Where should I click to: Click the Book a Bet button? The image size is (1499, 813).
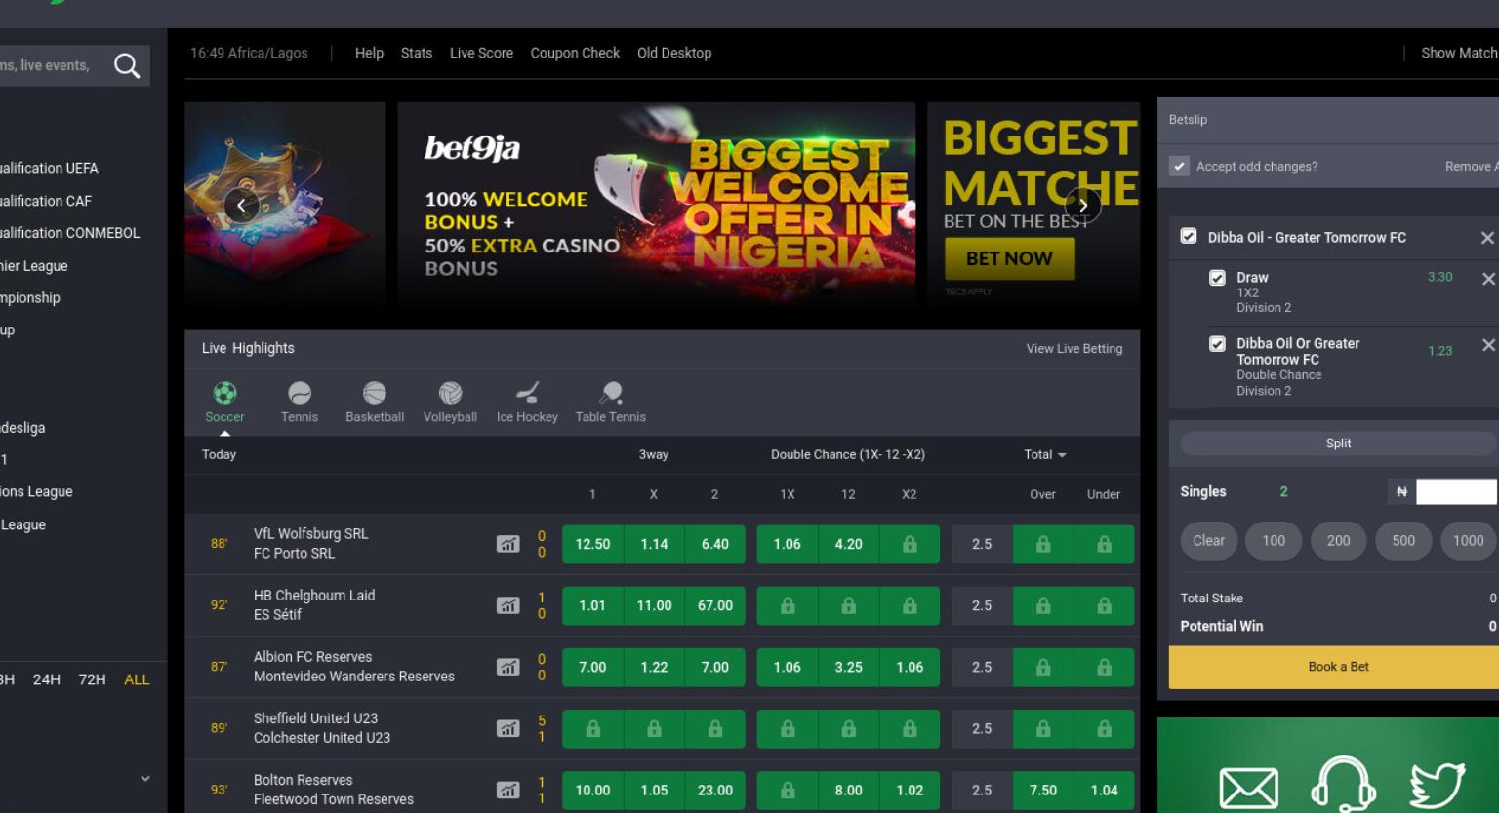(1338, 667)
